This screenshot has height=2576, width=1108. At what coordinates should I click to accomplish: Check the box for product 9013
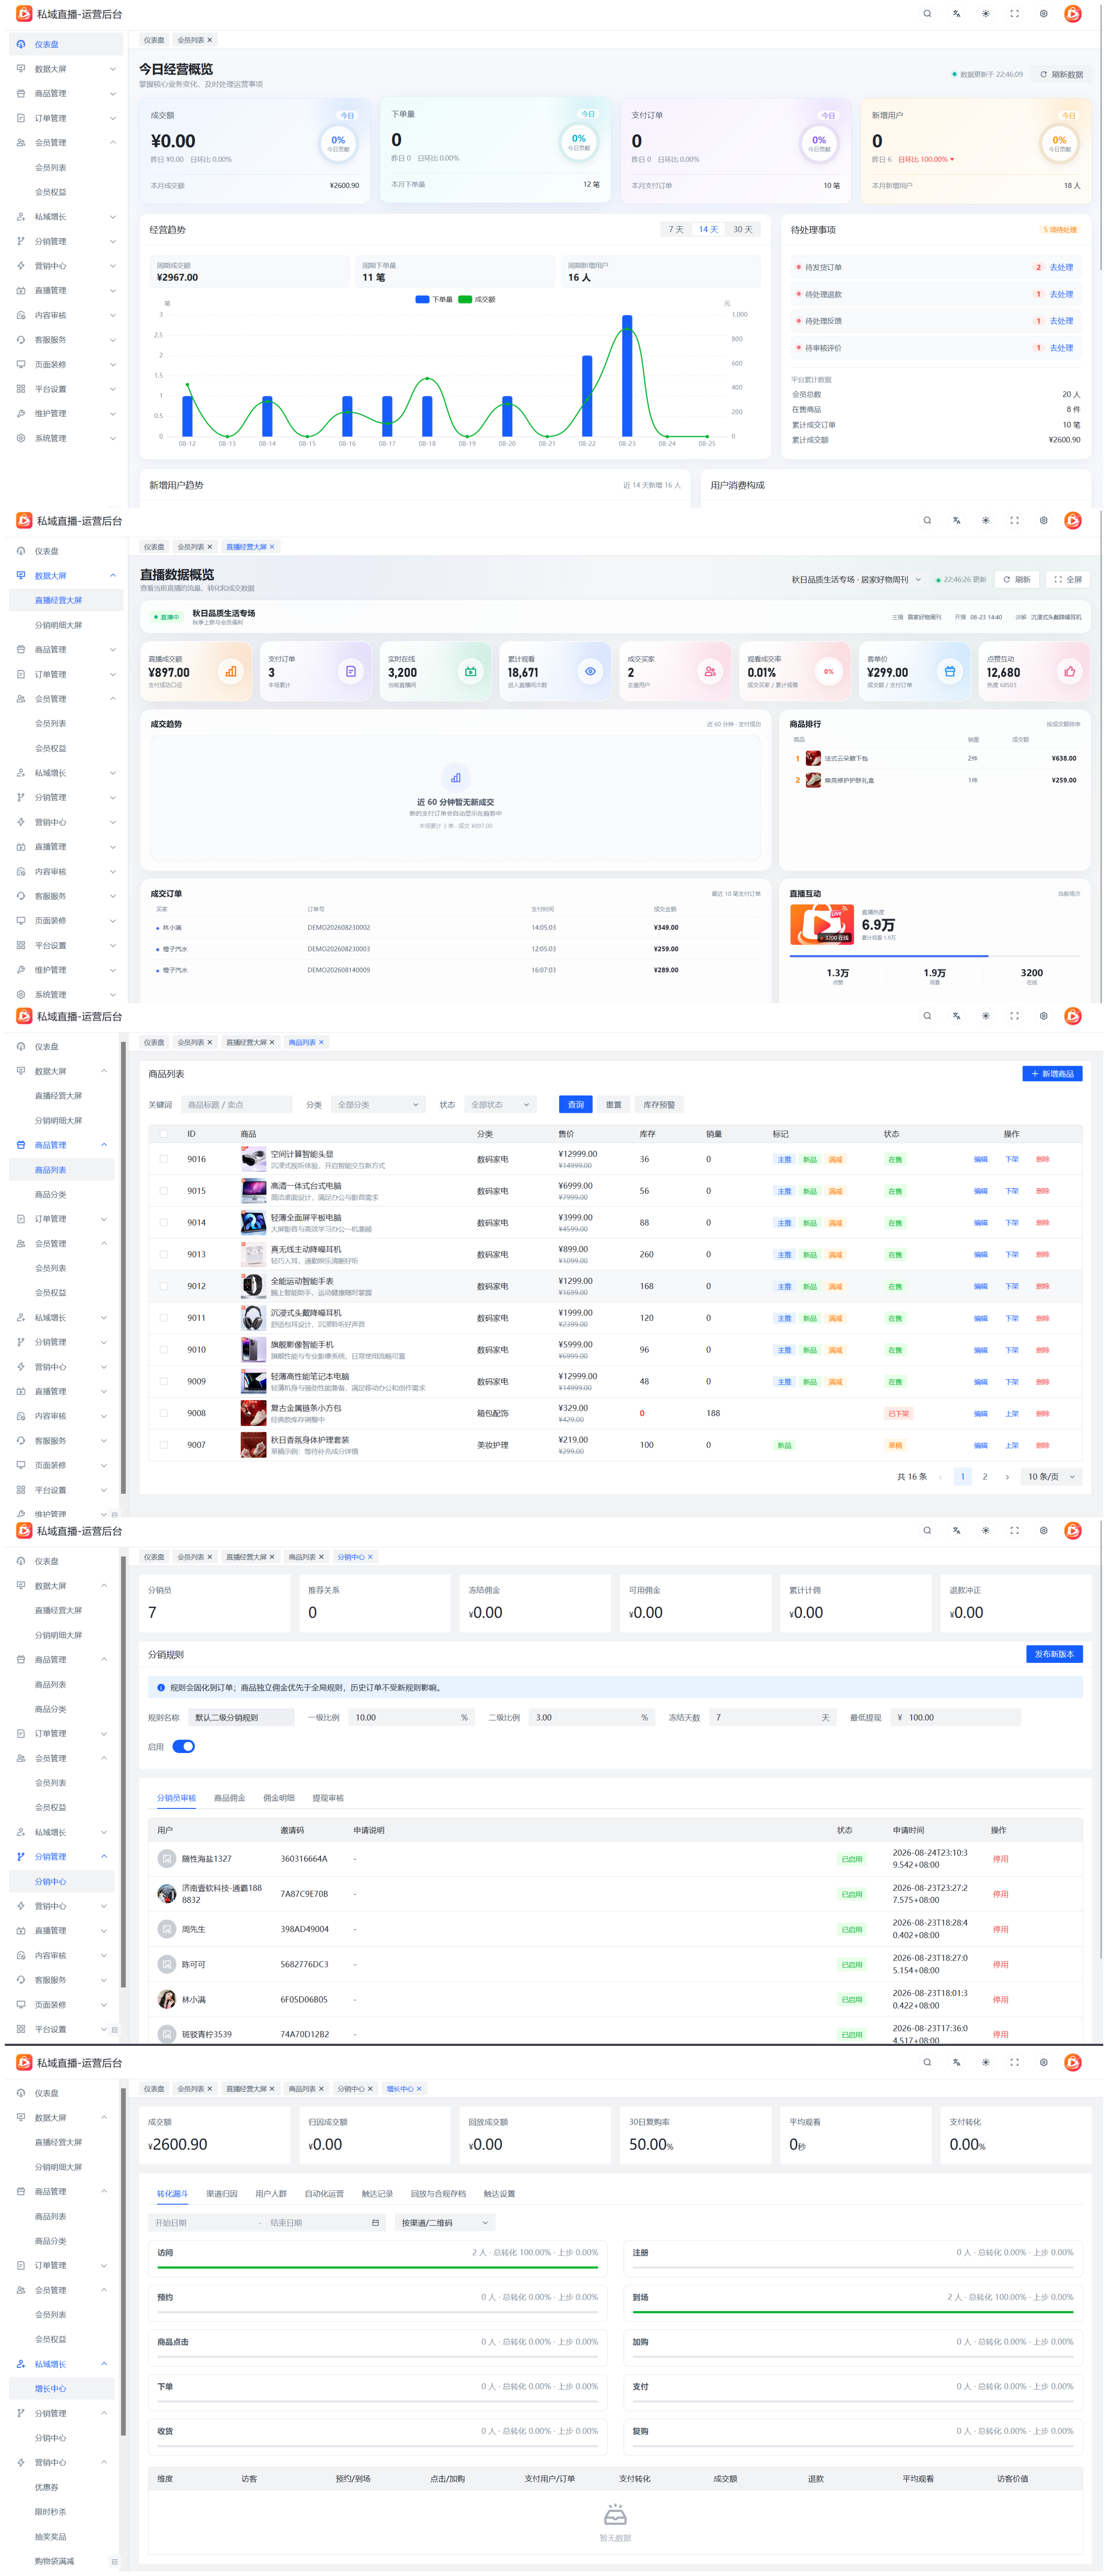tap(164, 1254)
